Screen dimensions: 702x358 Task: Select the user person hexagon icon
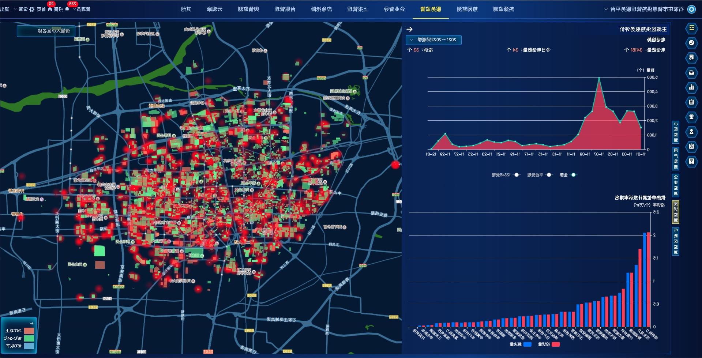point(691,132)
